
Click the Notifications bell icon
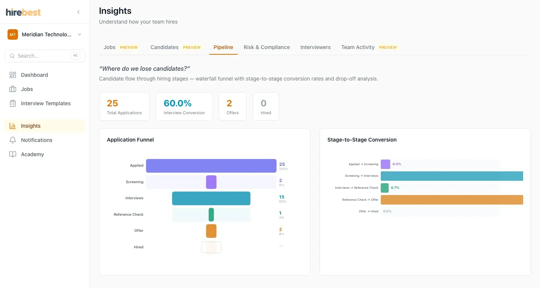pyautogui.click(x=13, y=140)
